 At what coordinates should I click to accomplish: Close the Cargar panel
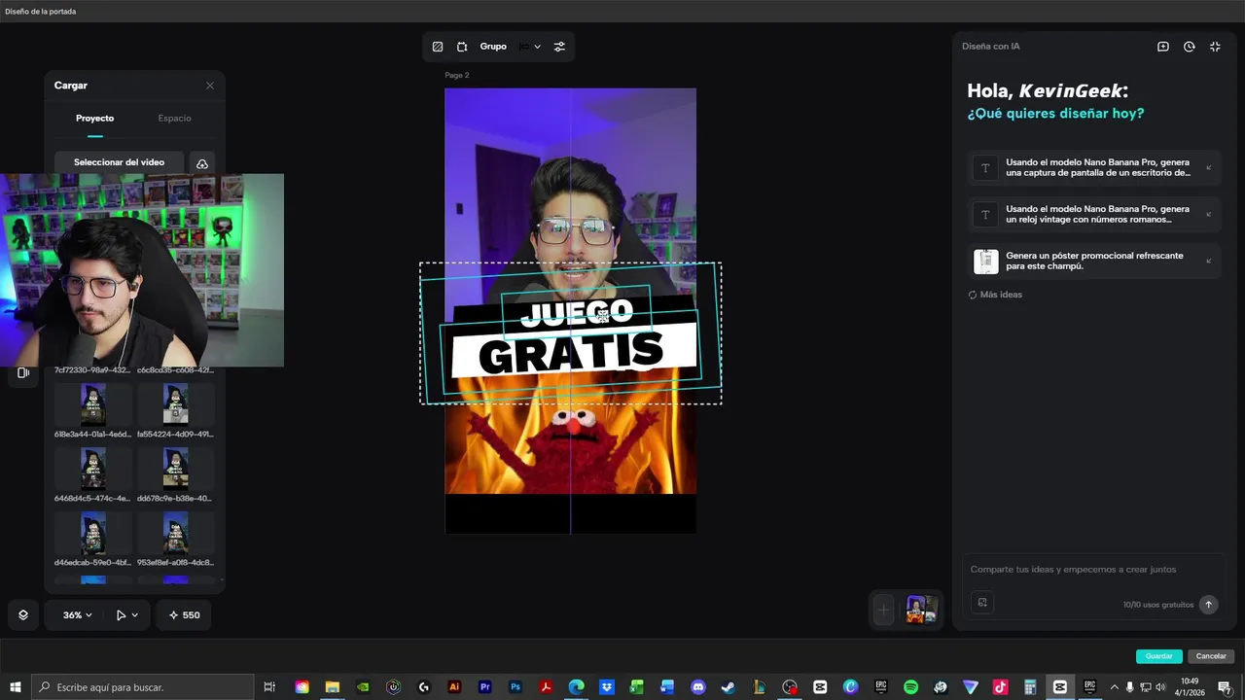pos(209,86)
